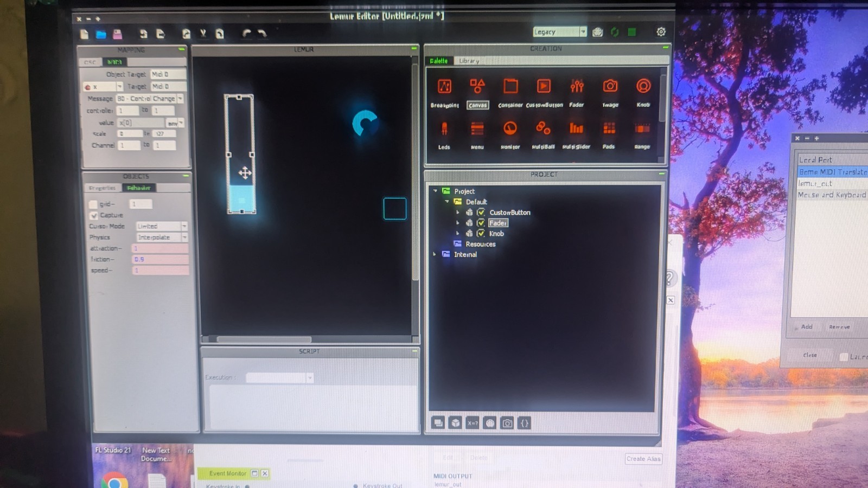The height and width of the screenshot is (488, 868).
Task: Save the project with the pink floppy icon
Action: pos(117,34)
